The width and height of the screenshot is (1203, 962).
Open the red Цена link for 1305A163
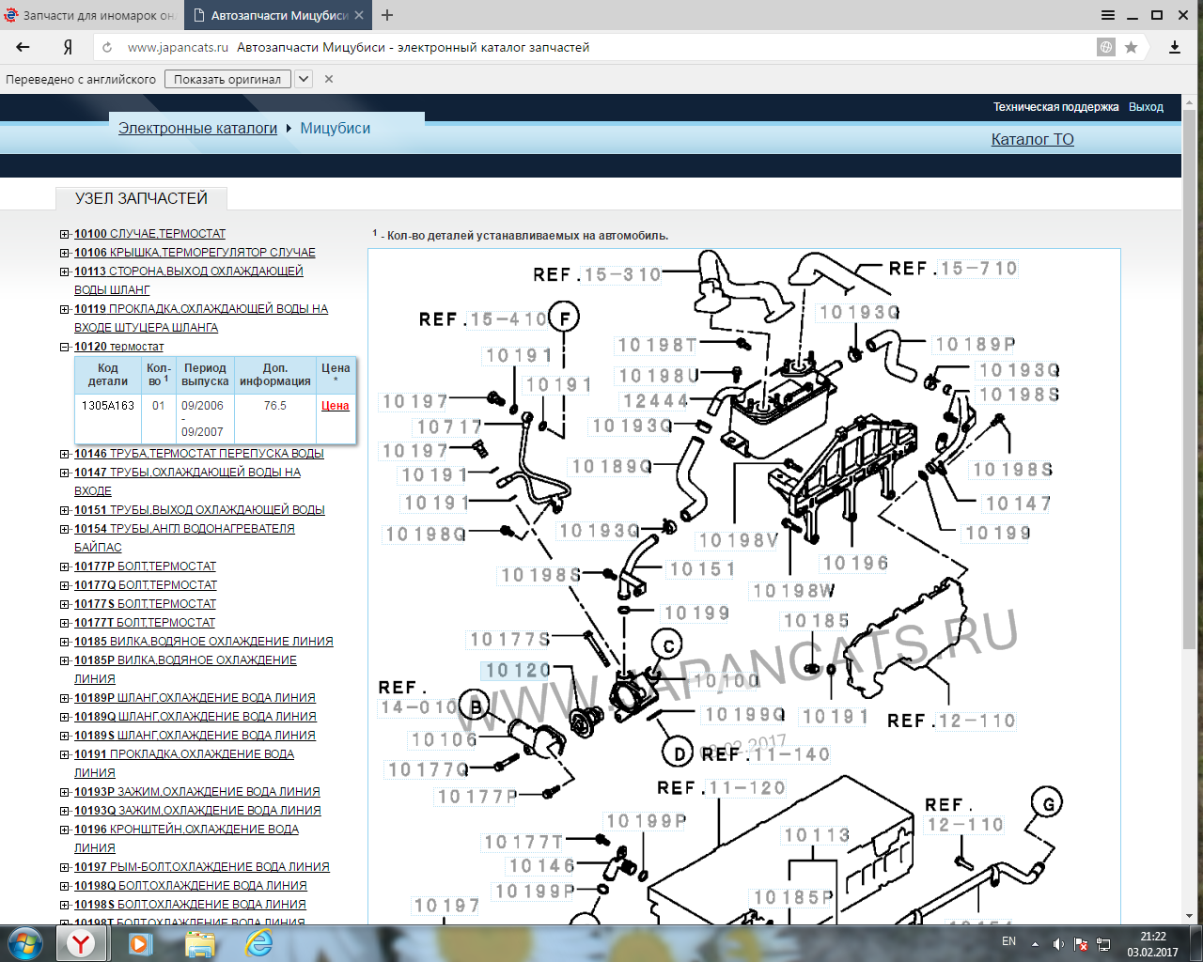(335, 406)
